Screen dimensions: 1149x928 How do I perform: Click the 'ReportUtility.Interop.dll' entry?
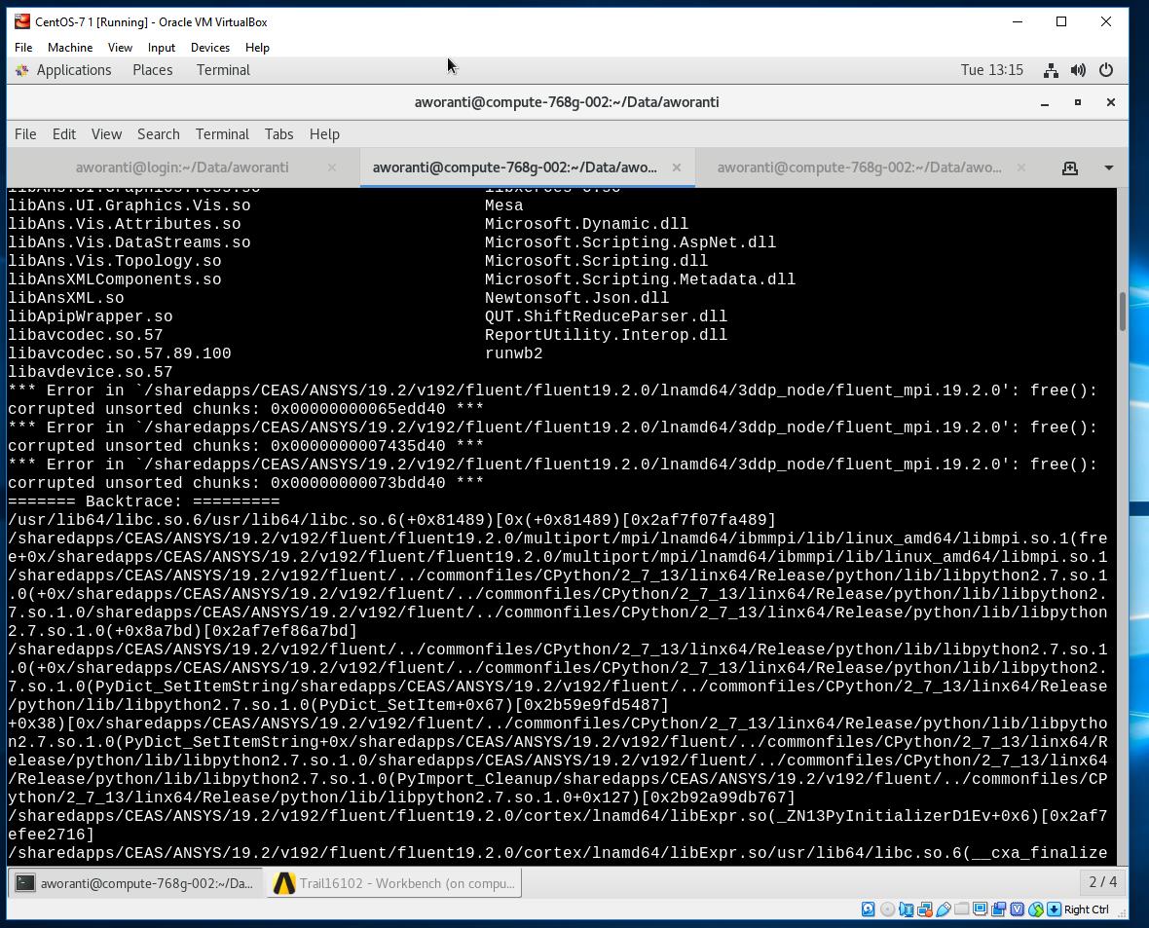pyautogui.click(x=606, y=335)
